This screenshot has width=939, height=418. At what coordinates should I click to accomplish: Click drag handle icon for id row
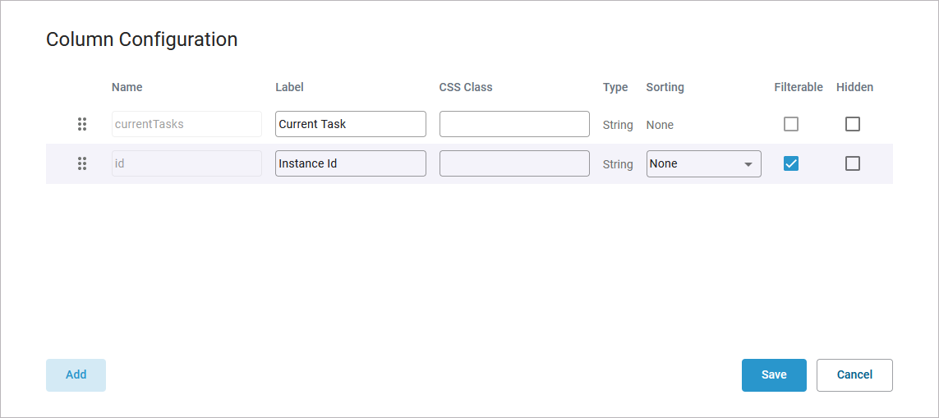[82, 163]
